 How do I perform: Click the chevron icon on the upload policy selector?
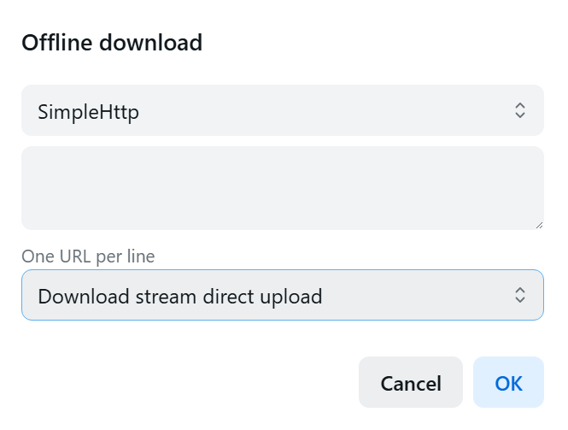point(519,296)
